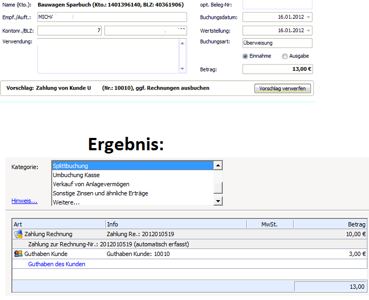The image size is (369, 300).
Task: Click 'Guthaben Kunde: 10010' info cell
Action: point(138,254)
